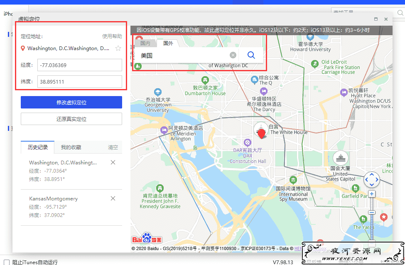This screenshot has width=405, height=265.
Task: Click The Yards park icon
Action: (363, 219)
